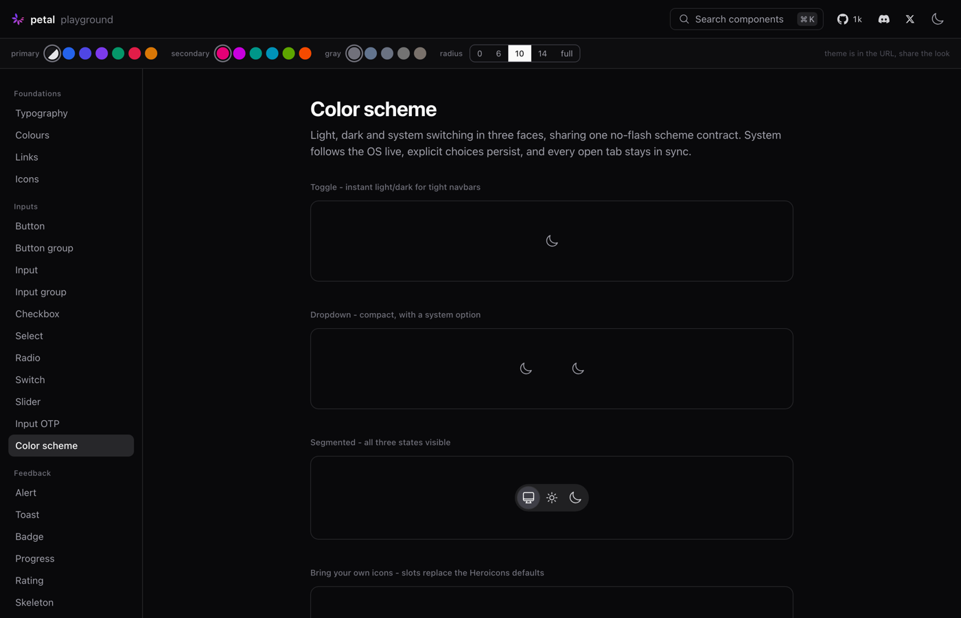The height and width of the screenshot is (618, 961).
Task: Set radius to 6
Action: point(498,54)
